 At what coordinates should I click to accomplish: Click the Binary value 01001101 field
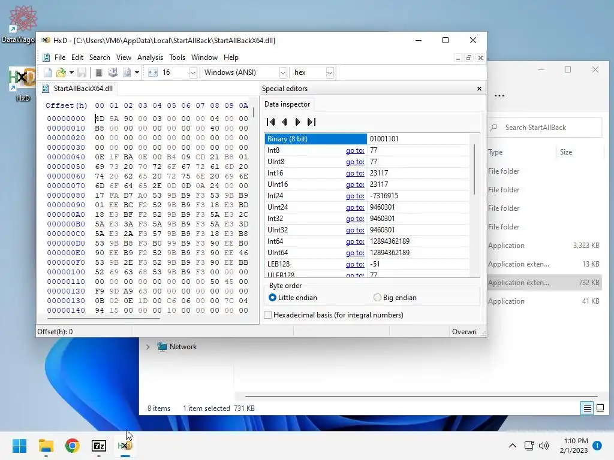point(418,139)
